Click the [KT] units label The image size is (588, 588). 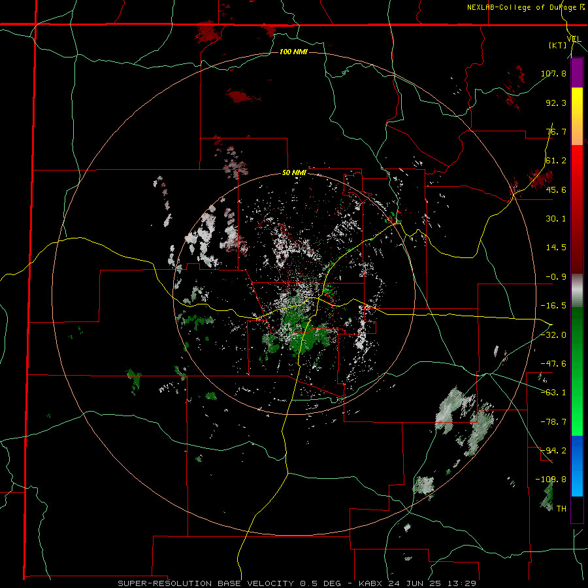coord(558,45)
